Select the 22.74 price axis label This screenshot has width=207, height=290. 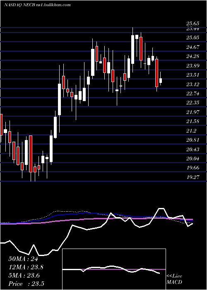pos(193,94)
